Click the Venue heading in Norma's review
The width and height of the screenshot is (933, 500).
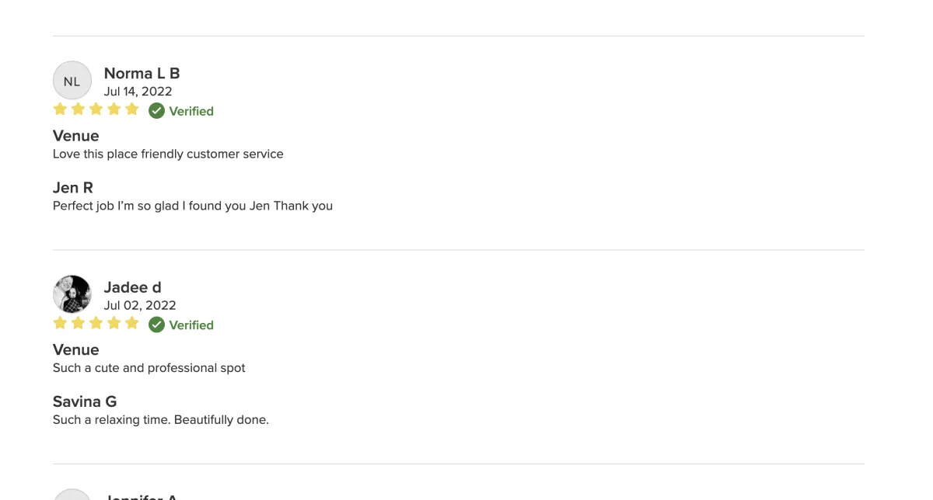pos(76,136)
